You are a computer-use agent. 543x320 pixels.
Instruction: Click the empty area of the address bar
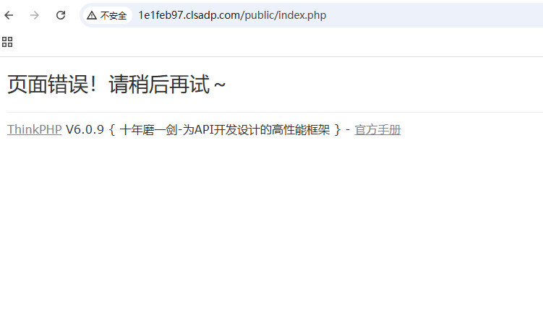pyautogui.click(x=433, y=15)
